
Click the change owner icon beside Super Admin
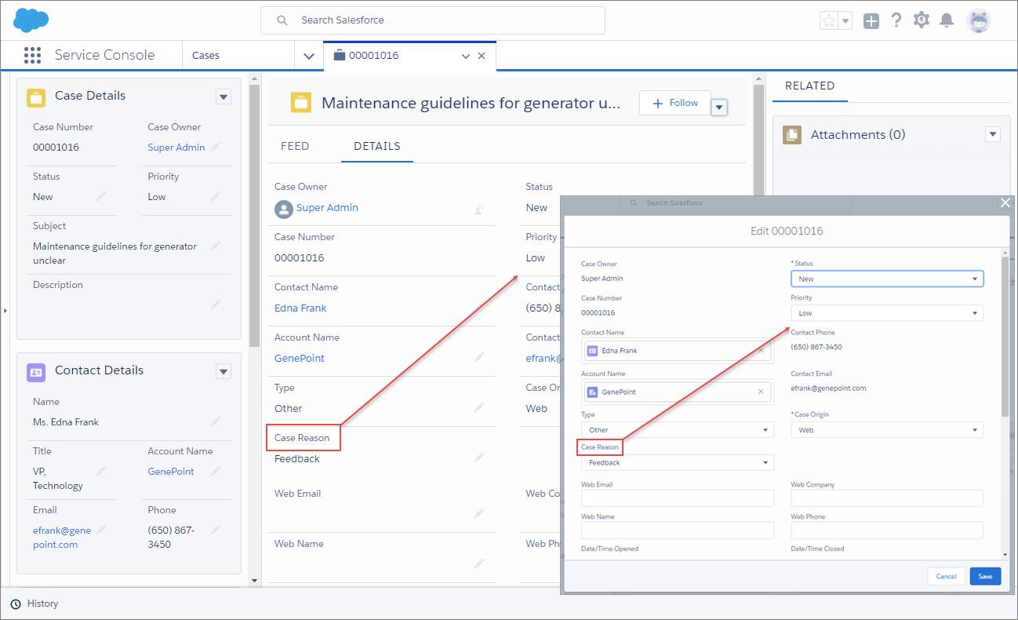pyautogui.click(x=478, y=210)
